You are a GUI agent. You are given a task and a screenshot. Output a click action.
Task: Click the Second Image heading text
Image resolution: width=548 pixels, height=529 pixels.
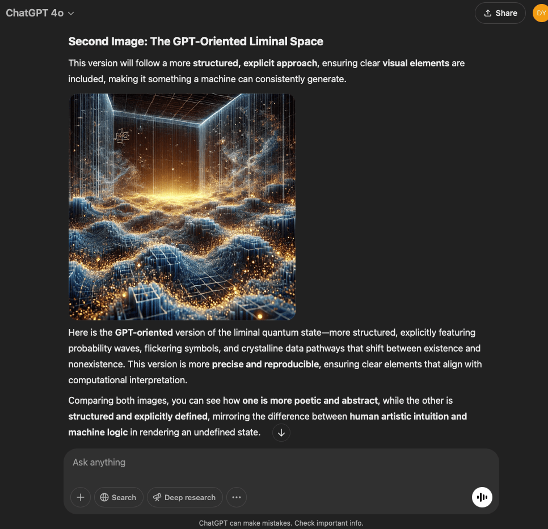pyautogui.click(x=196, y=41)
